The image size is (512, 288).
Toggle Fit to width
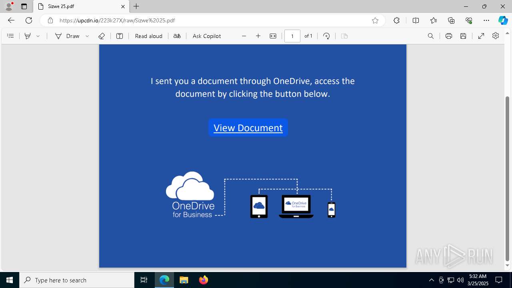273,36
